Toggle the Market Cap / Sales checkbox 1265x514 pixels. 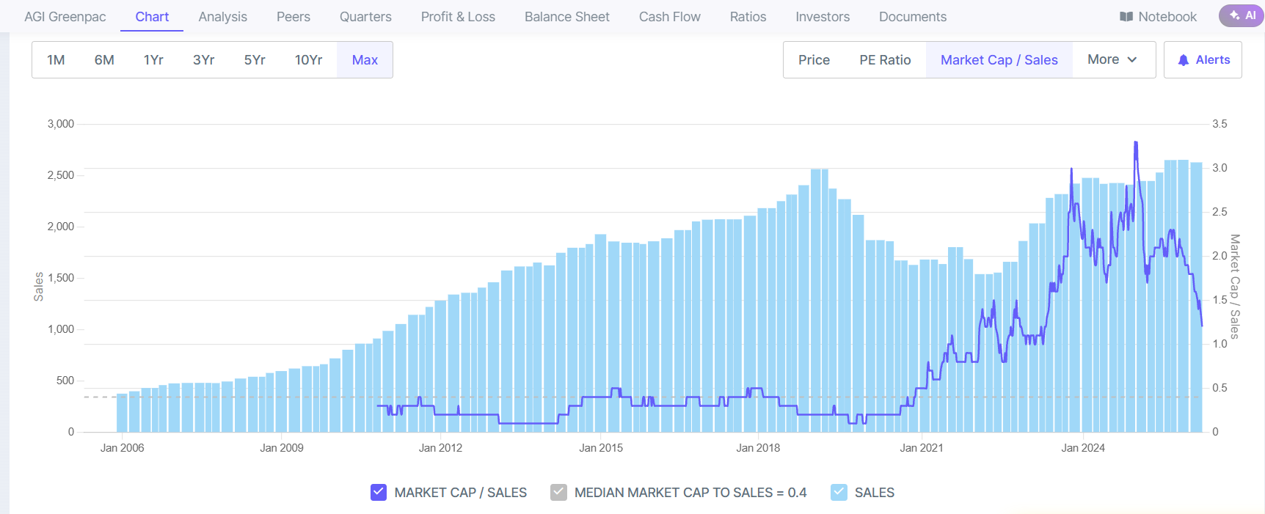[x=379, y=492]
